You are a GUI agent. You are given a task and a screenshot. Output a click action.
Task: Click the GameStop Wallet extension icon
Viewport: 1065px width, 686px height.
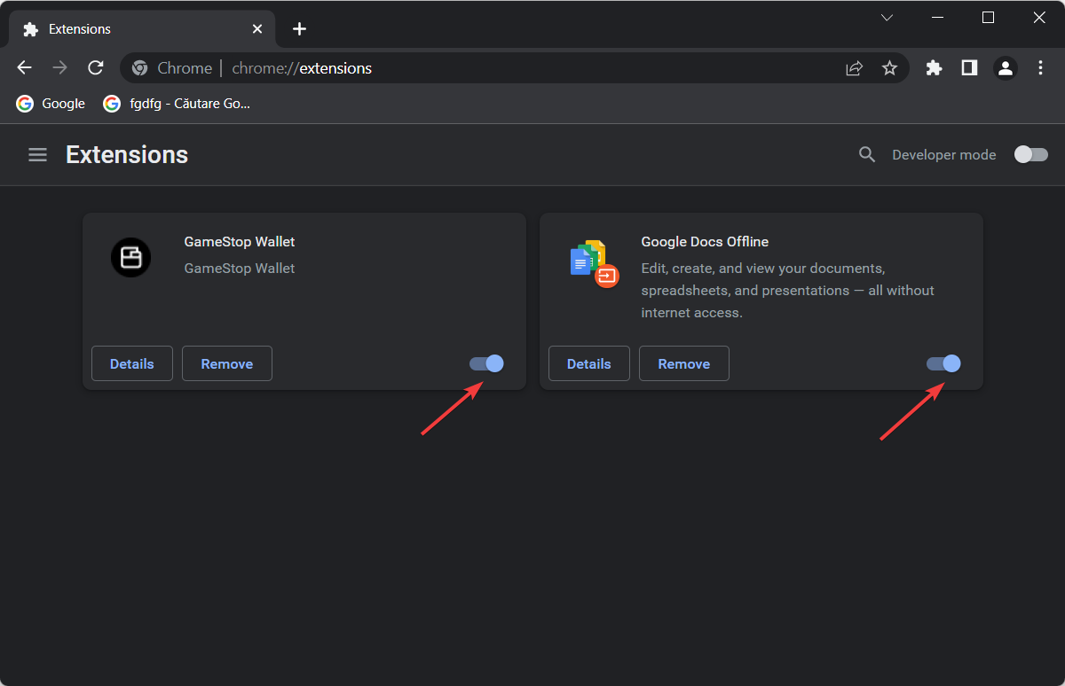[130, 257]
